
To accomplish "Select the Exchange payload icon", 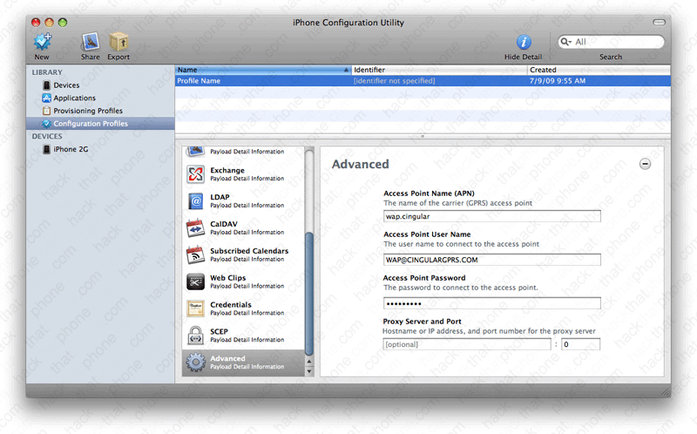I will 196,174.
